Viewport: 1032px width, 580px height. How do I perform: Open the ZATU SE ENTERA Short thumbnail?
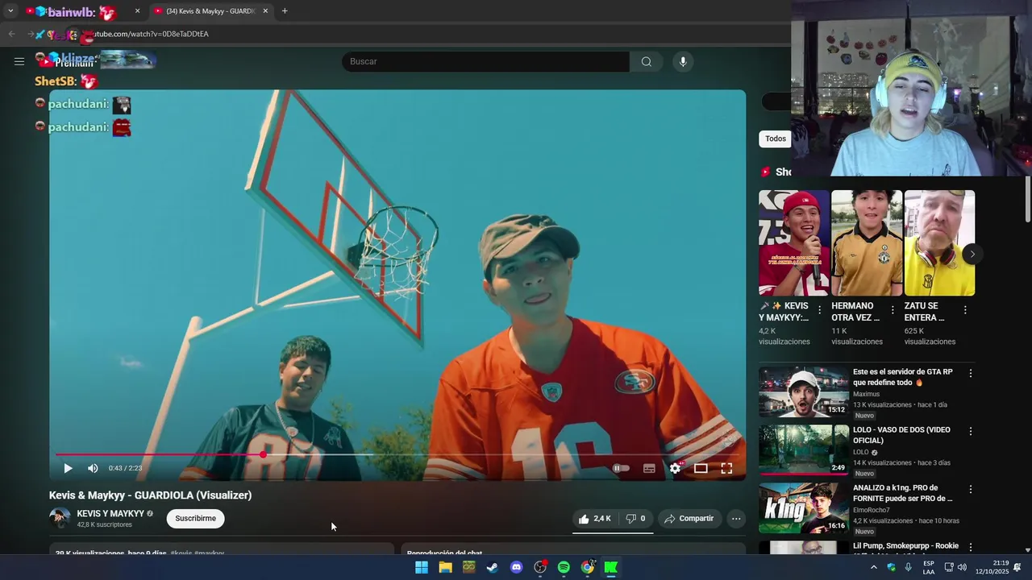(939, 243)
